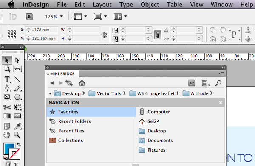Viewport: 255px width, 166px height.
Task: Click the Go to Bridge icon in application bar
Action: pos(29,17)
